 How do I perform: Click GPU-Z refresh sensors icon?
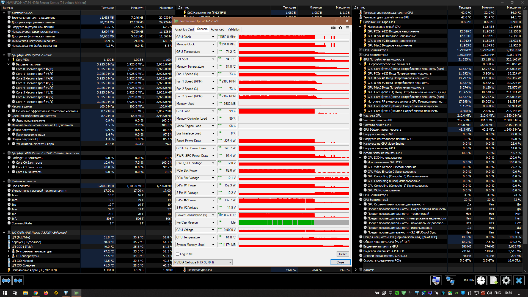(340, 28)
